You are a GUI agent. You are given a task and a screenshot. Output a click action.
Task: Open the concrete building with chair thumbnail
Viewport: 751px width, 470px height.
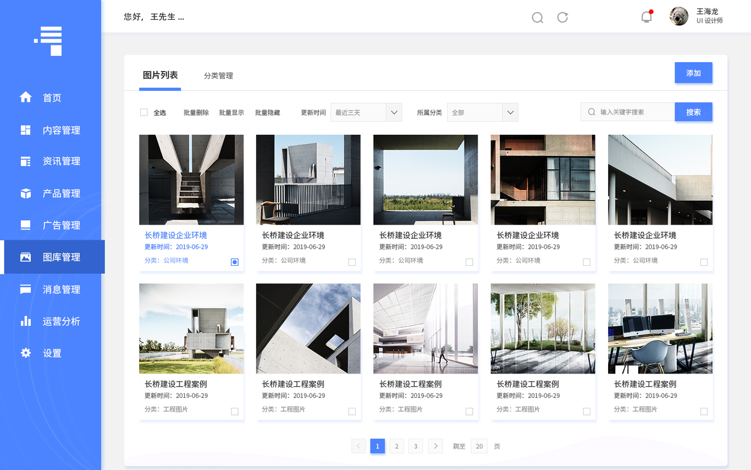point(308,179)
